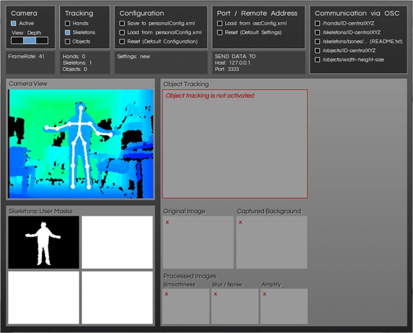Select Reset (Default Settings) option
The height and width of the screenshot is (333, 413).
[x=220, y=32]
